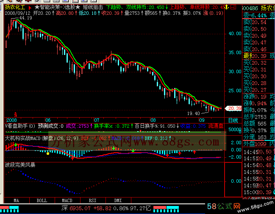Click the 流通盘 label

[216, 126]
